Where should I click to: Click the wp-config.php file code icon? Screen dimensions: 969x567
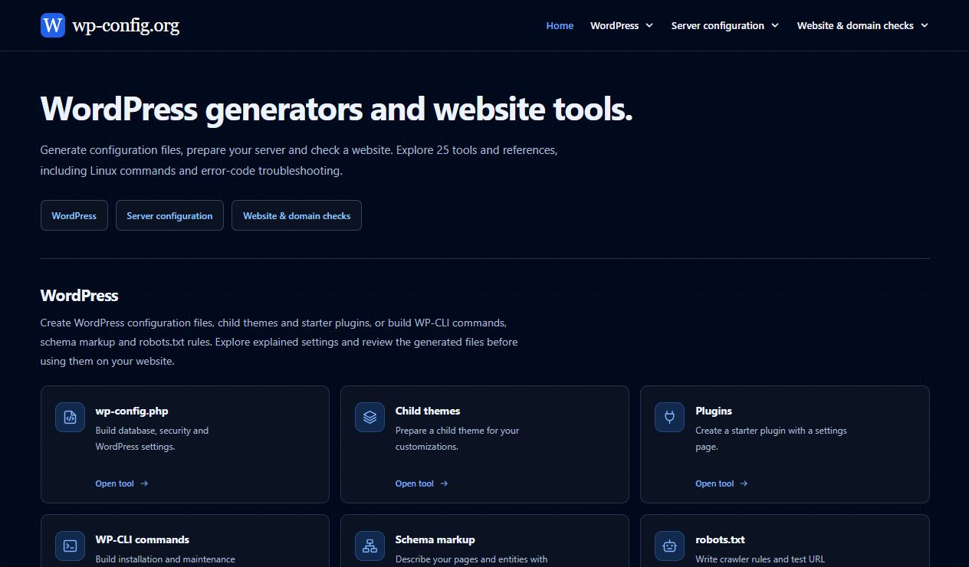(70, 418)
